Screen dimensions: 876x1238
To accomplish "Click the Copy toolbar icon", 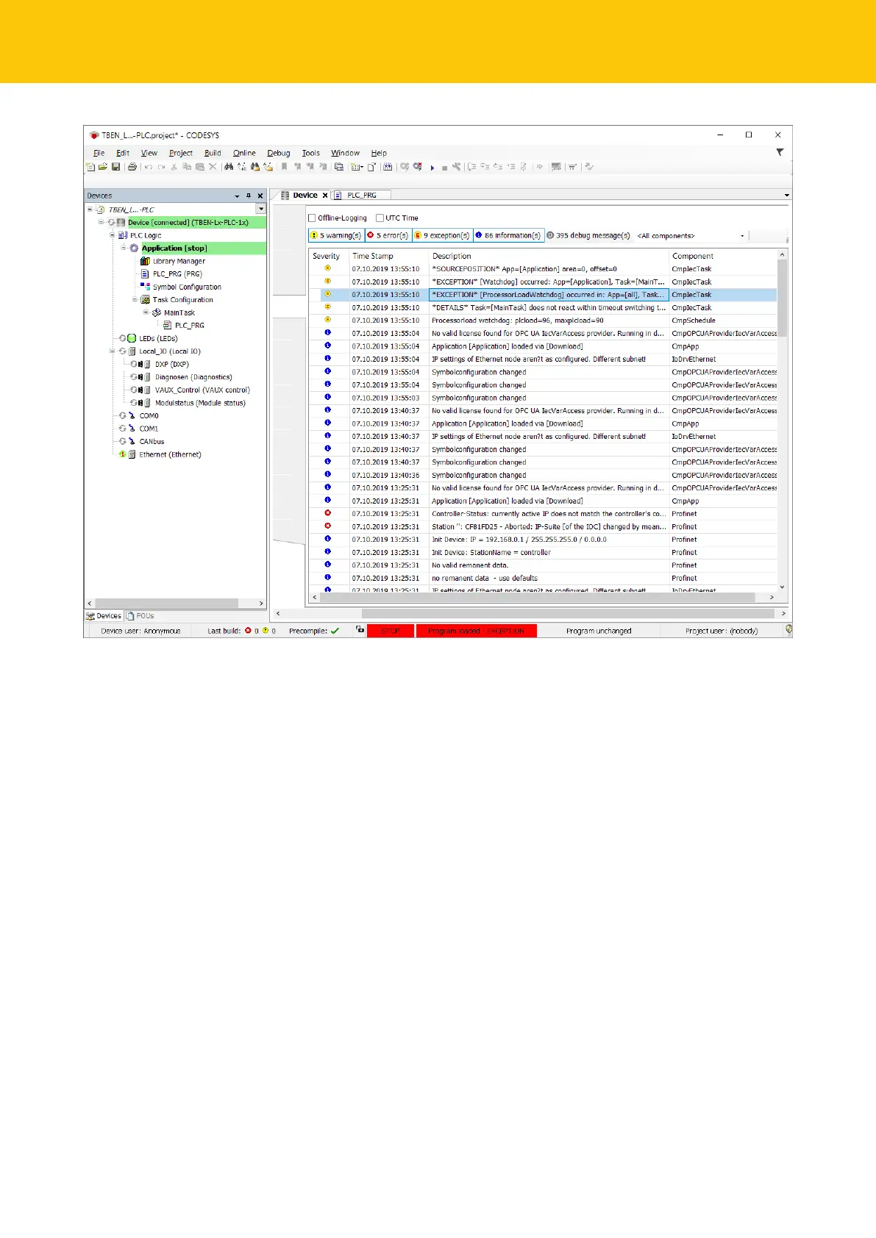I will pyautogui.click(x=186, y=167).
